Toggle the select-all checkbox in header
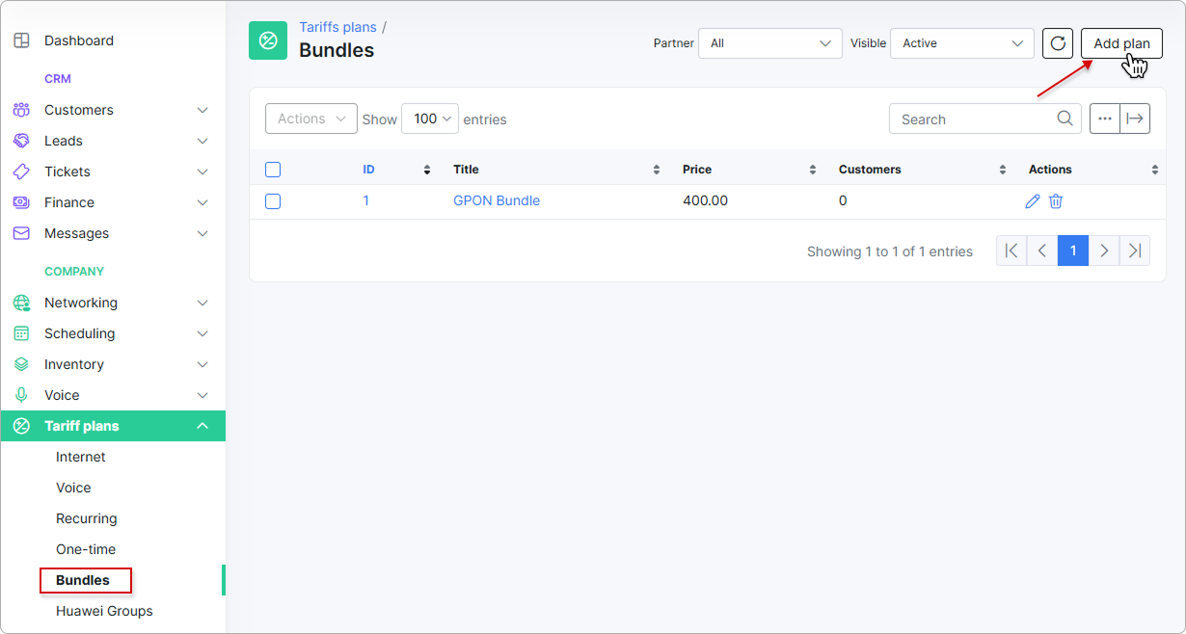The width and height of the screenshot is (1186, 634). click(273, 170)
